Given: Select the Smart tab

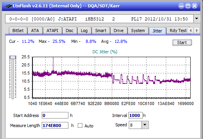Looking at the screenshot, I should point(101,31).
